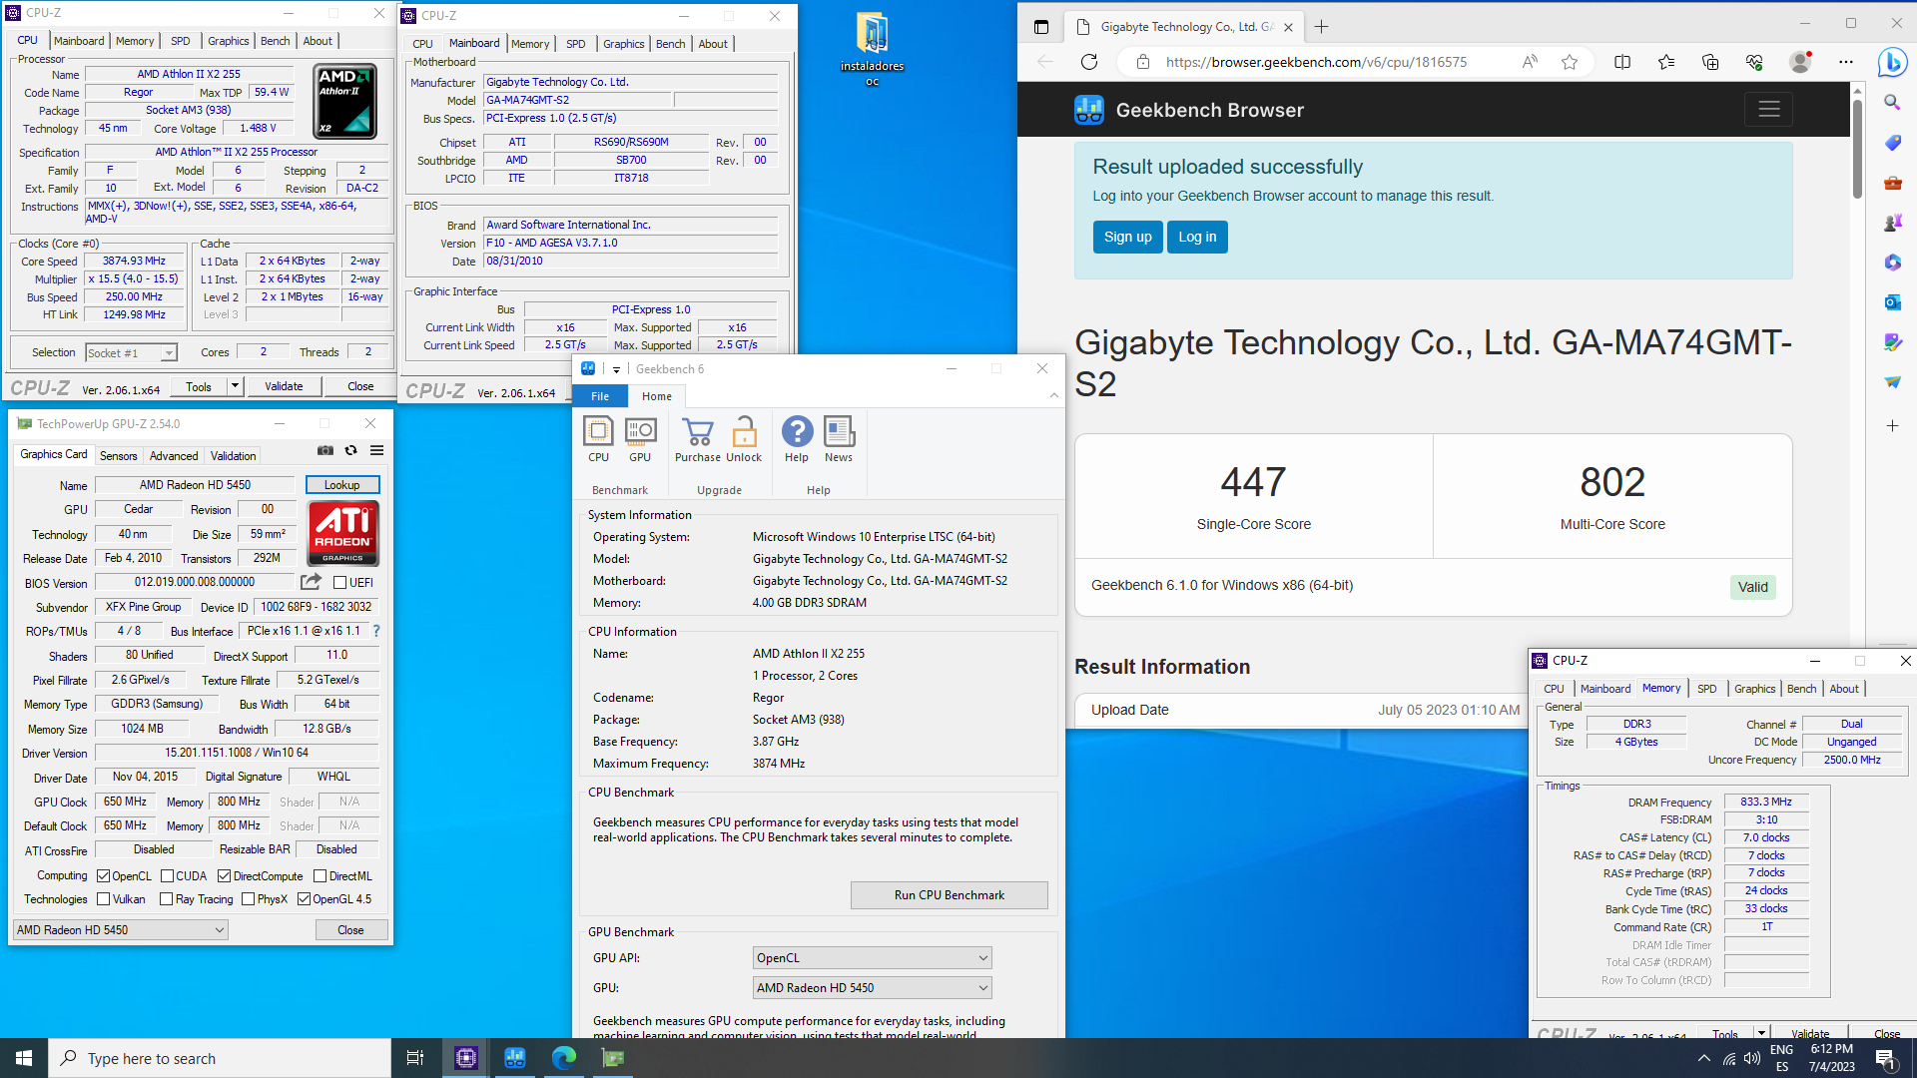Click the Valid badge on result

pos(1752,587)
